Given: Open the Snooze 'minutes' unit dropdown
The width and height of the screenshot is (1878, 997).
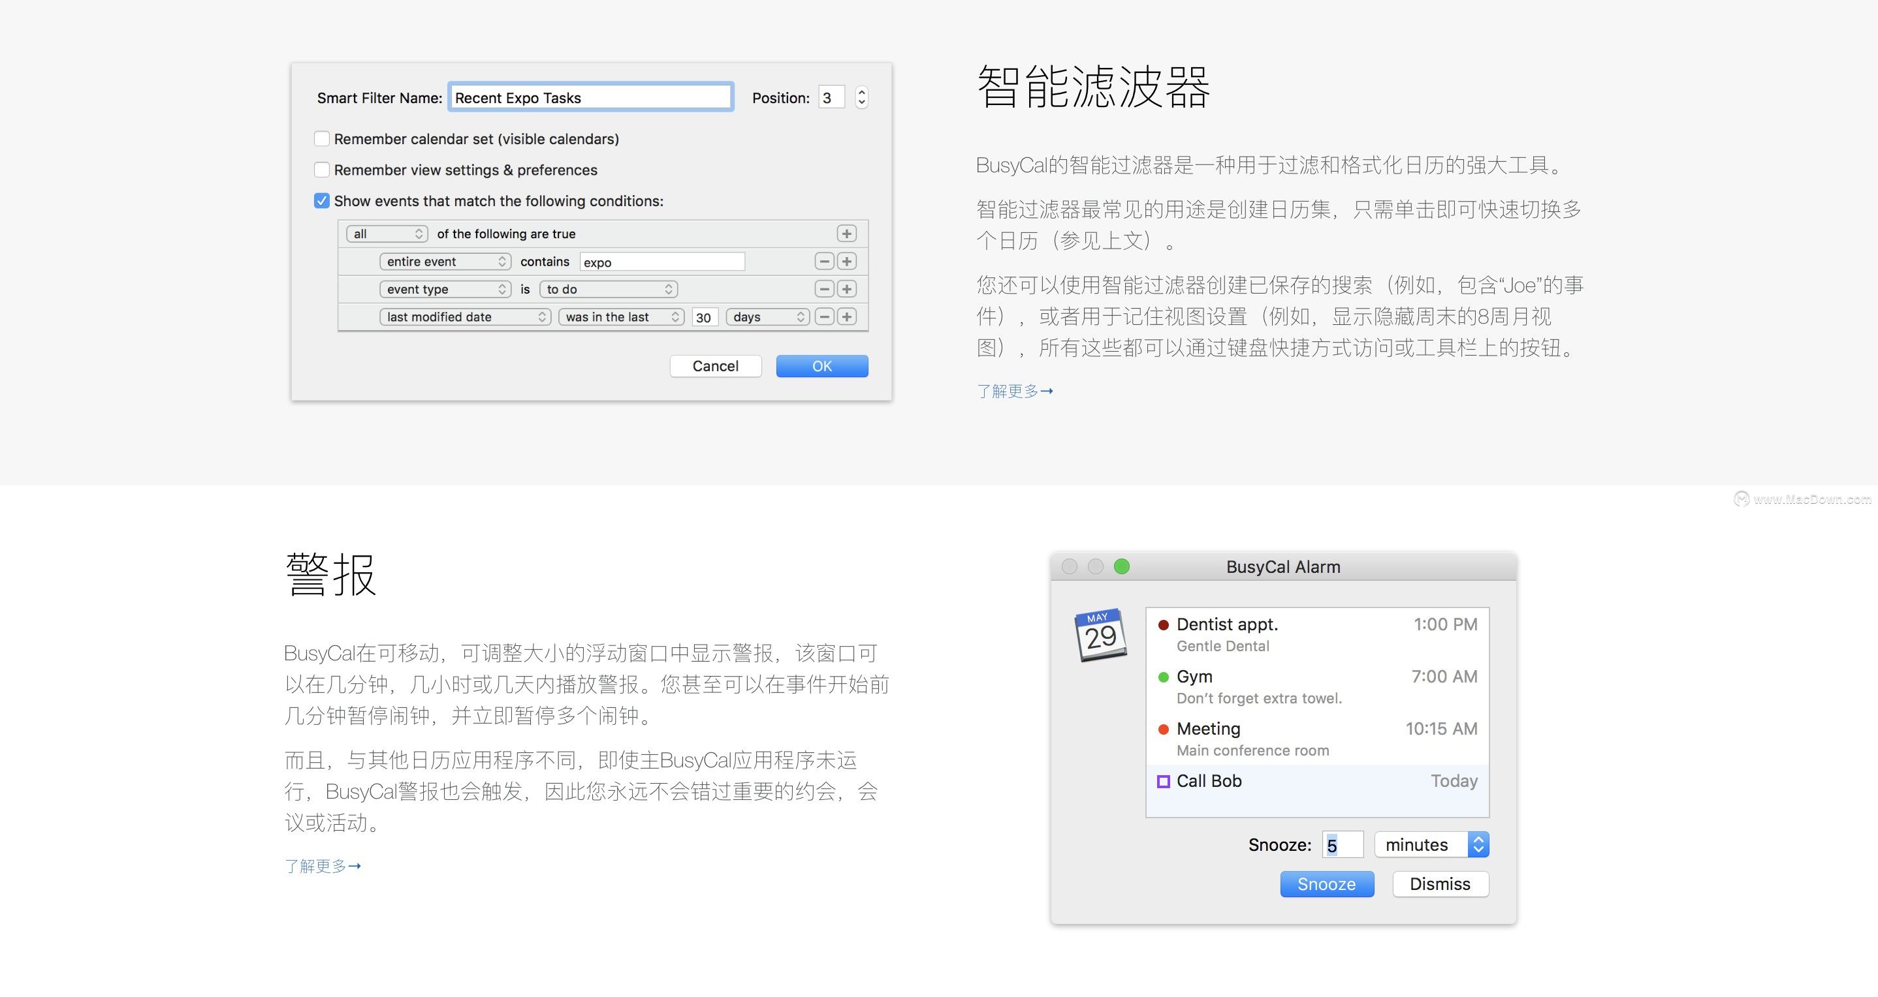Looking at the screenshot, I should 1432,845.
